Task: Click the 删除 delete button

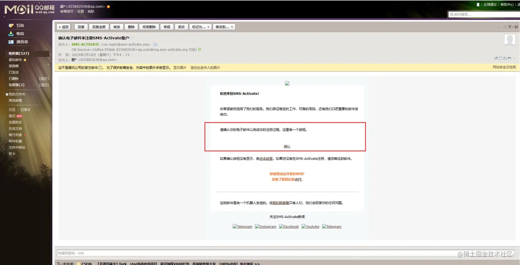Action: click(131, 27)
